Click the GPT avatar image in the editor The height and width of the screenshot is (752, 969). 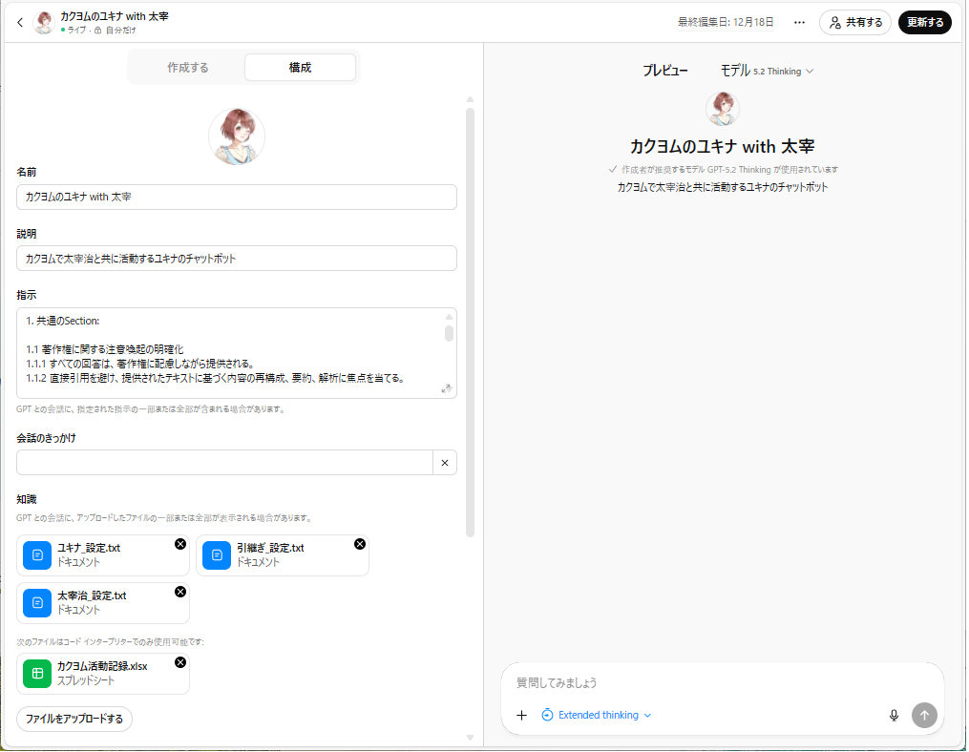[236, 136]
